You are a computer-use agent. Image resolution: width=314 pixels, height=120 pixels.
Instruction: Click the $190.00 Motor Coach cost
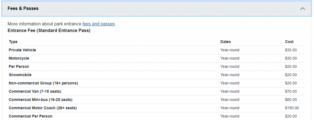click(x=292, y=108)
